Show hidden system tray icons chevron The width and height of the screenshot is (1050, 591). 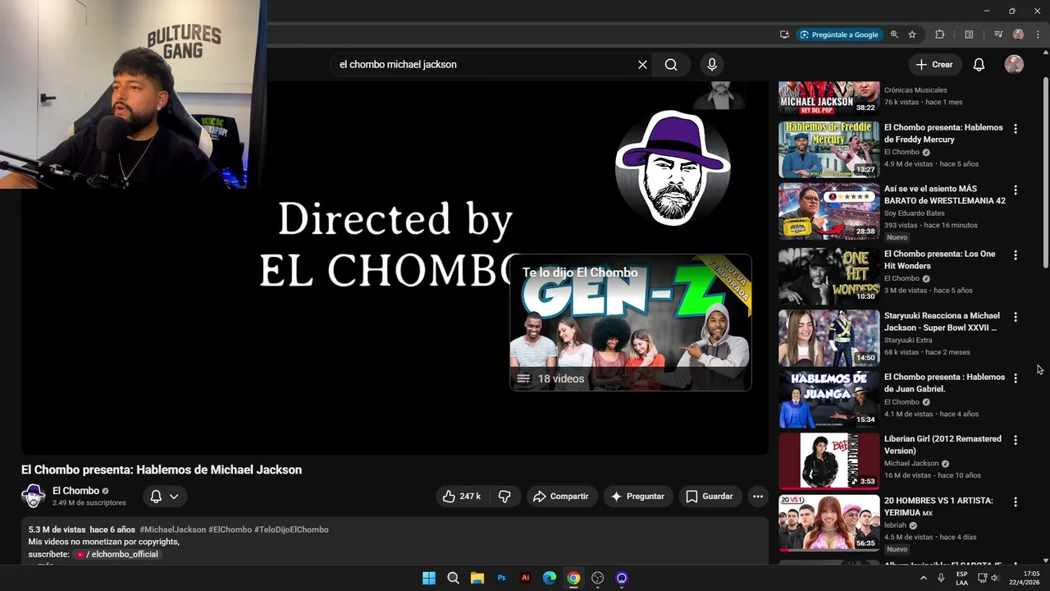pos(923,578)
